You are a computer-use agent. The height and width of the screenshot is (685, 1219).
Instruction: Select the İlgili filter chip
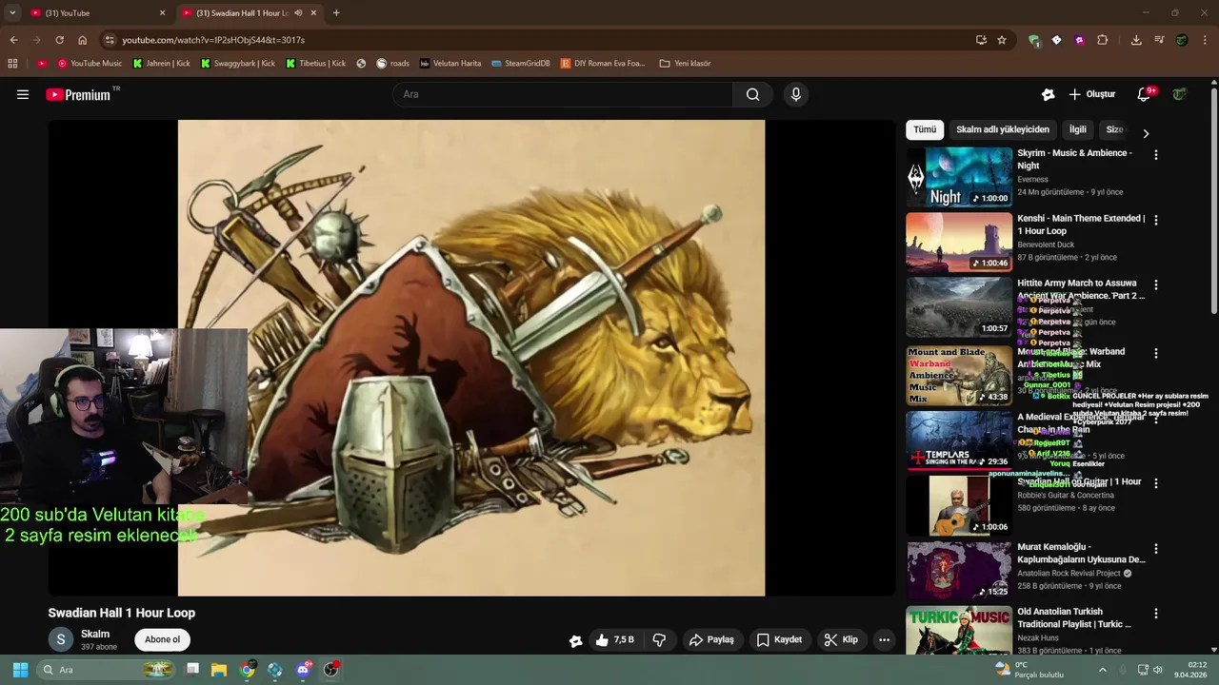tap(1077, 129)
